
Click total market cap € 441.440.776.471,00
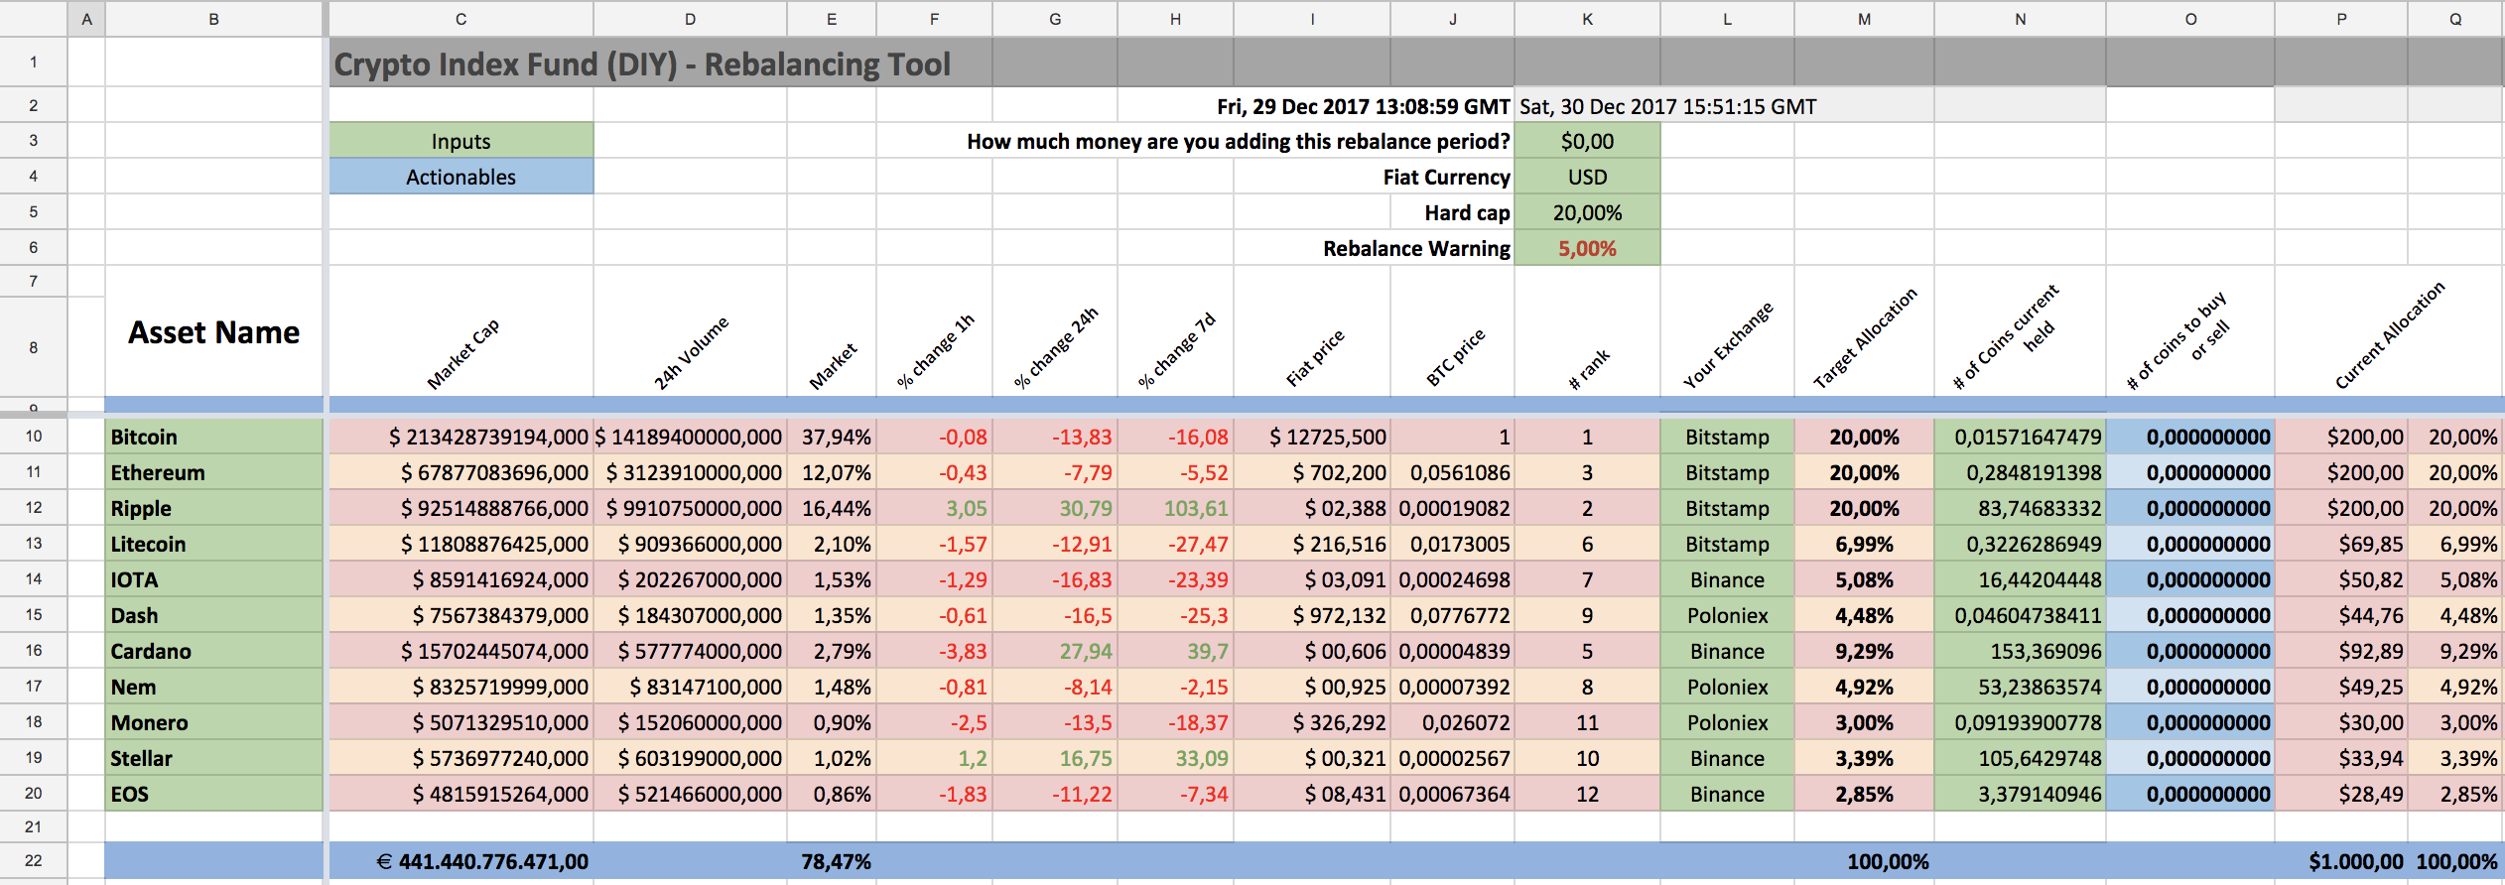point(461,861)
